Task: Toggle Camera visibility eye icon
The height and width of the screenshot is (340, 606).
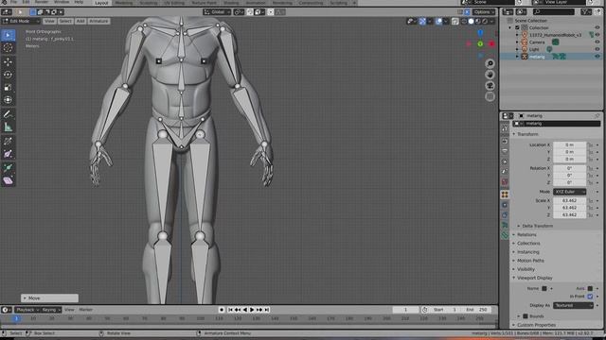Action: (597, 42)
